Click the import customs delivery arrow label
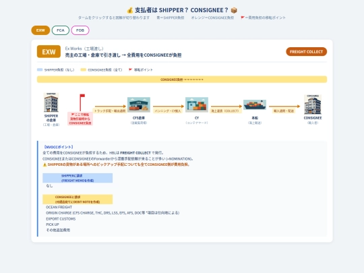This screenshot has width=364, height=273. 284,111
